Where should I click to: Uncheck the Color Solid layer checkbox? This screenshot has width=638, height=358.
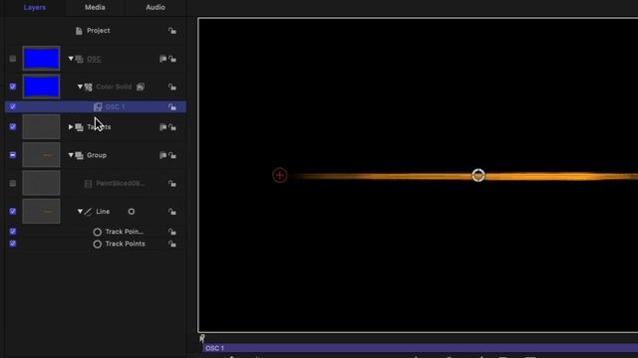pos(13,87)
